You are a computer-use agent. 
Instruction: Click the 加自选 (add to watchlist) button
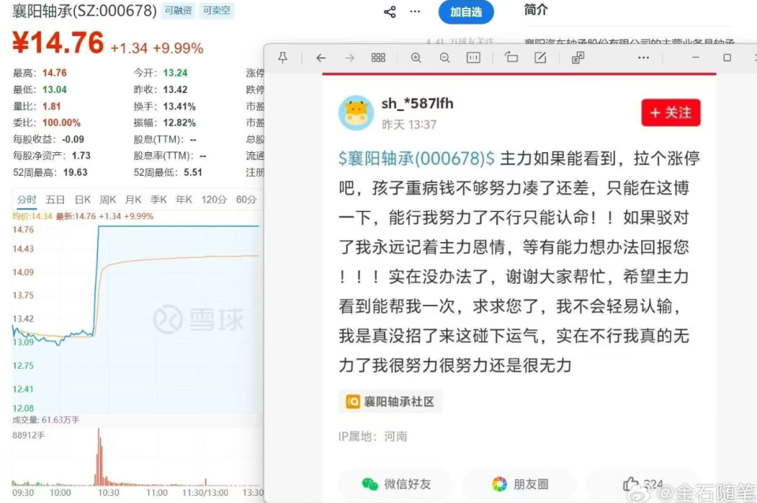coord(466,13)
